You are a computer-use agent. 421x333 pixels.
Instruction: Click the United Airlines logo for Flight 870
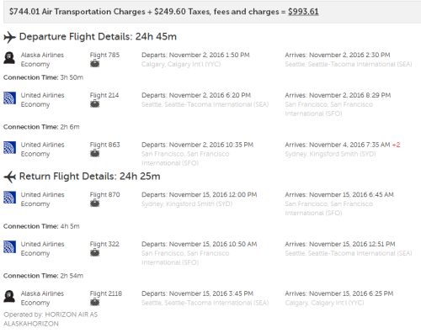[x=9, y=198]
